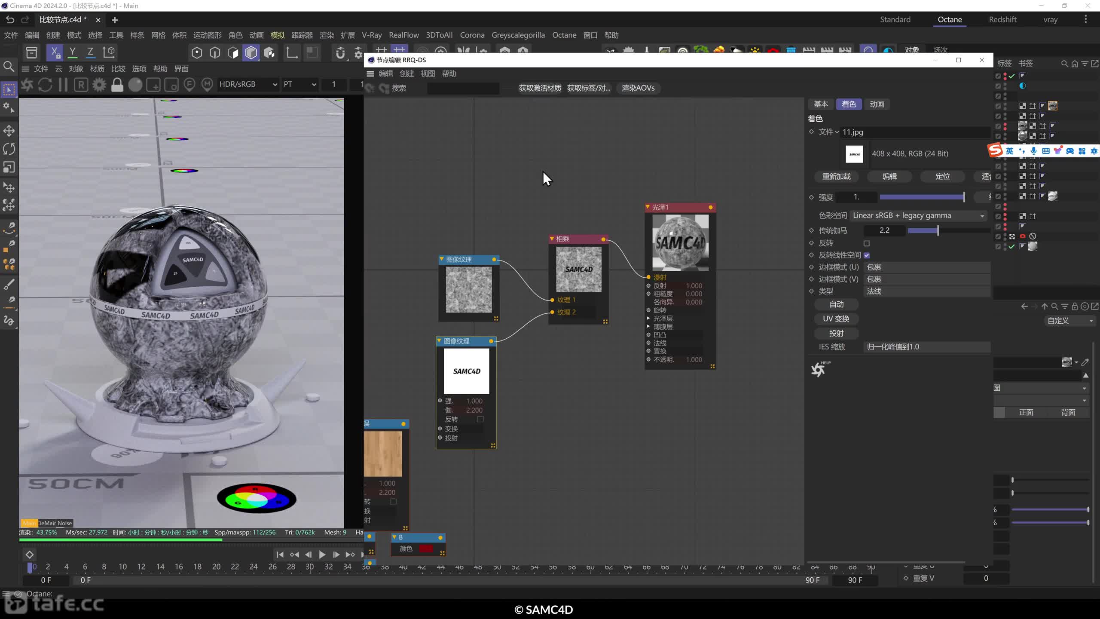Open the 边框模式 (V) dropdown
Image resolution: width=1100 pixels, height=619 pixels.
tap(927, 279)
